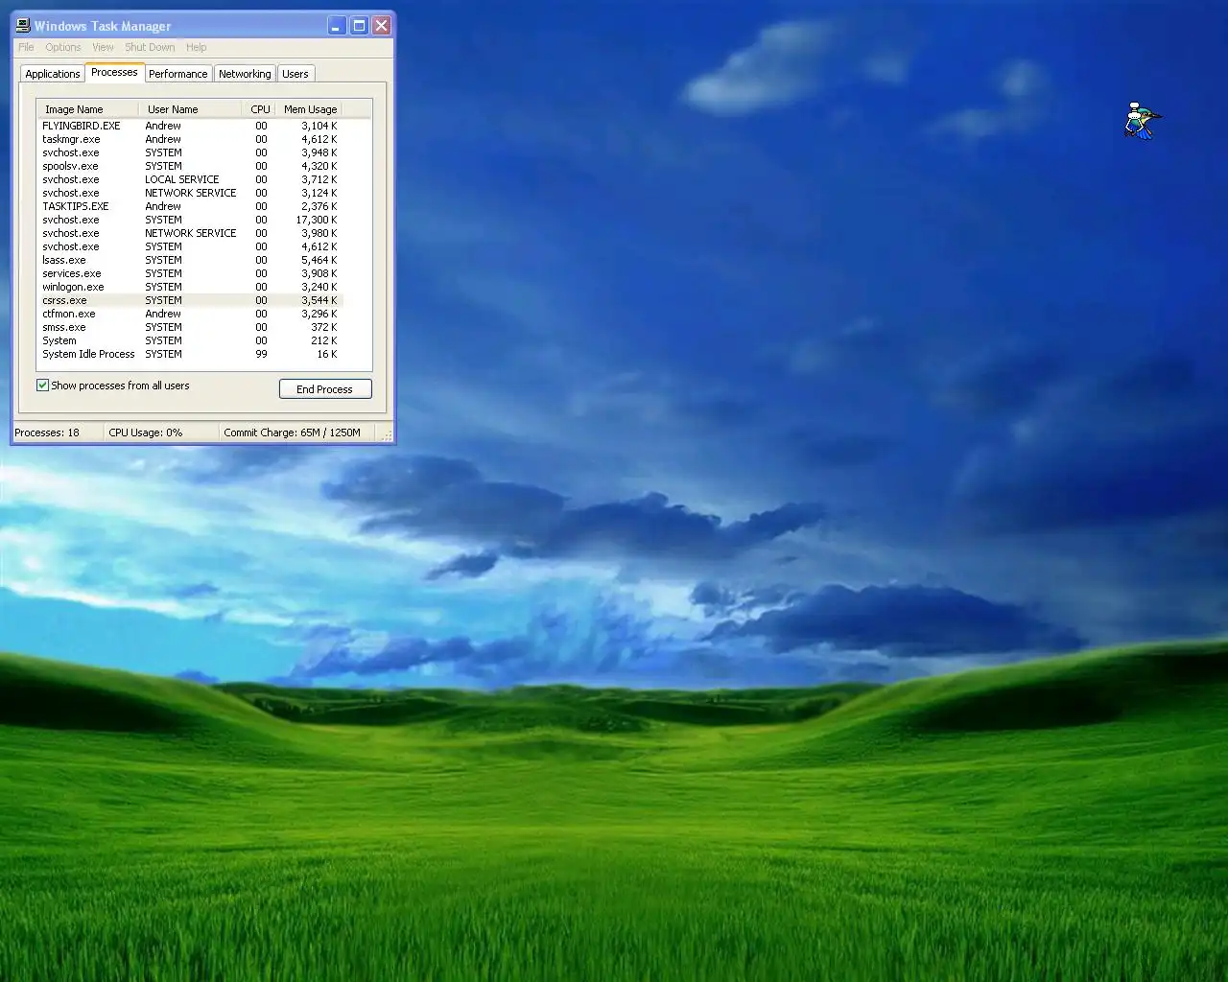Sort by User Name column header
Viewport: 1228px width, 982px height.
pyautogui.click(x=190, y=109)
